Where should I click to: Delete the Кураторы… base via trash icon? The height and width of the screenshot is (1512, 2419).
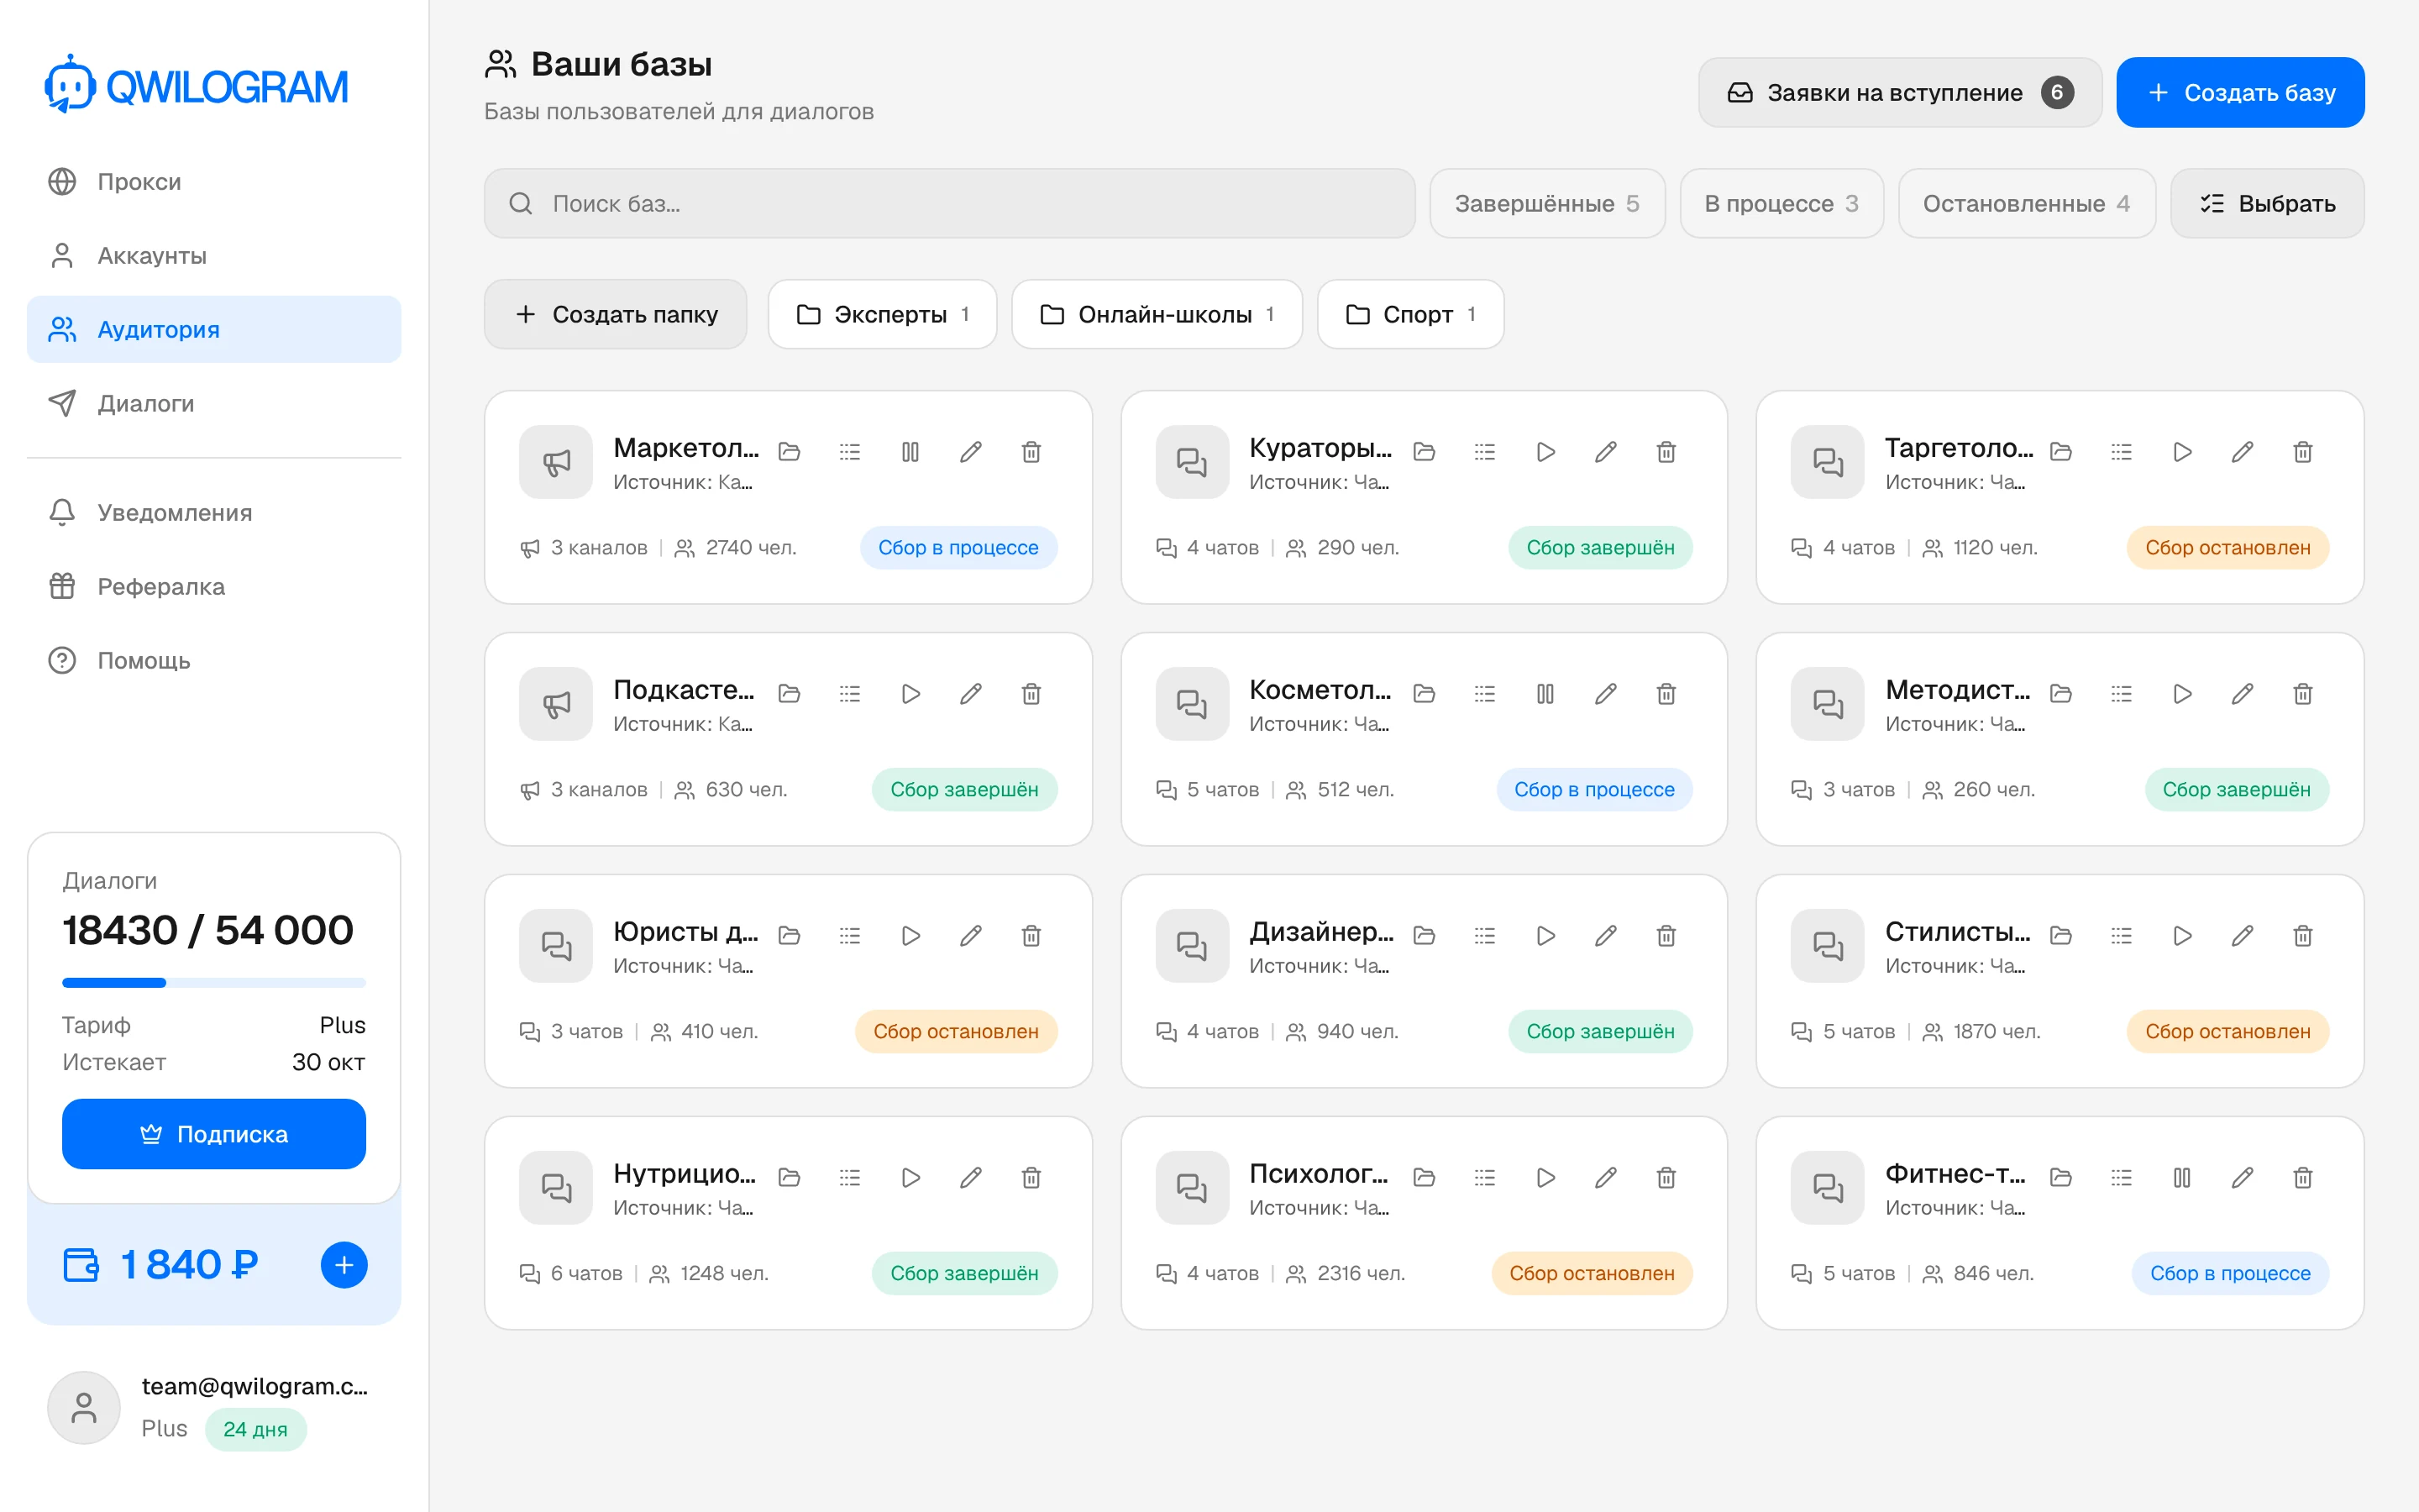click(1666, 452)
